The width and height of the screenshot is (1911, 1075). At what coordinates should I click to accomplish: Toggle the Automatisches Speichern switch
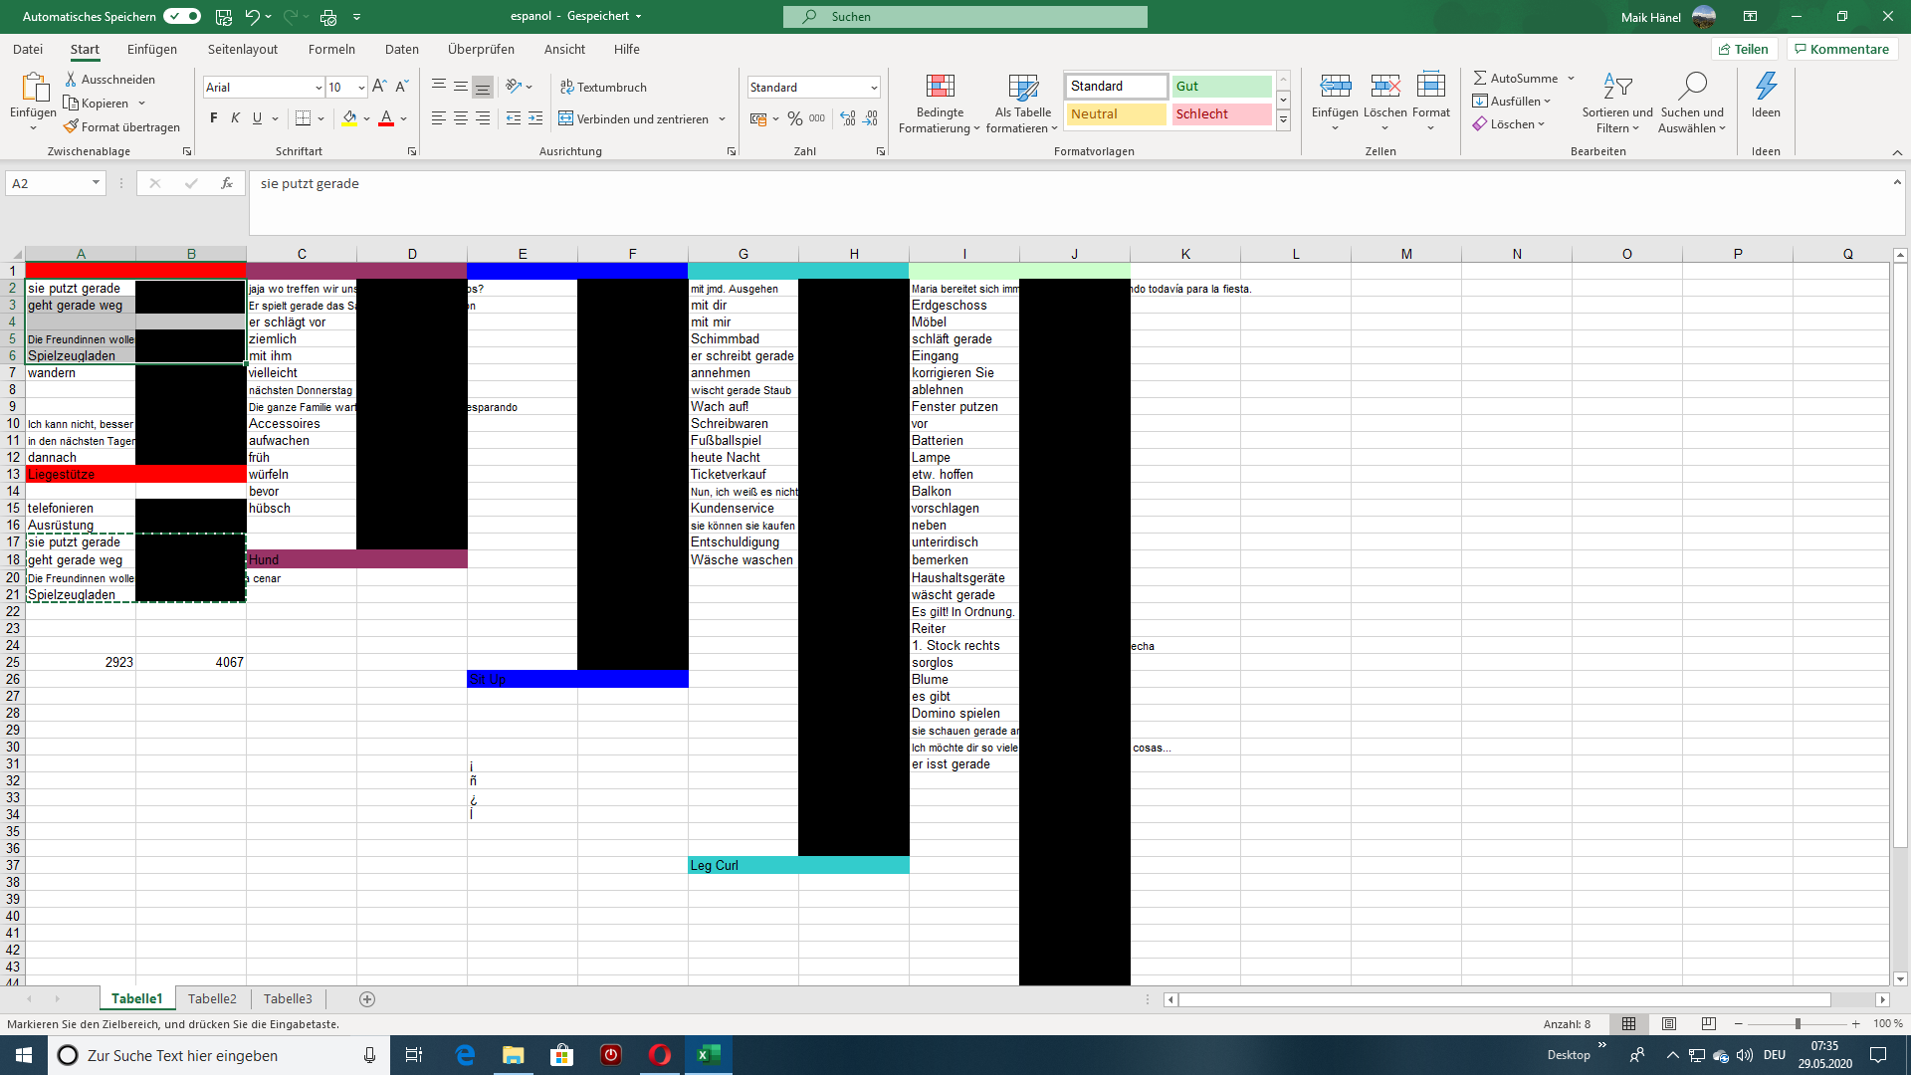(x=181, y=16)
